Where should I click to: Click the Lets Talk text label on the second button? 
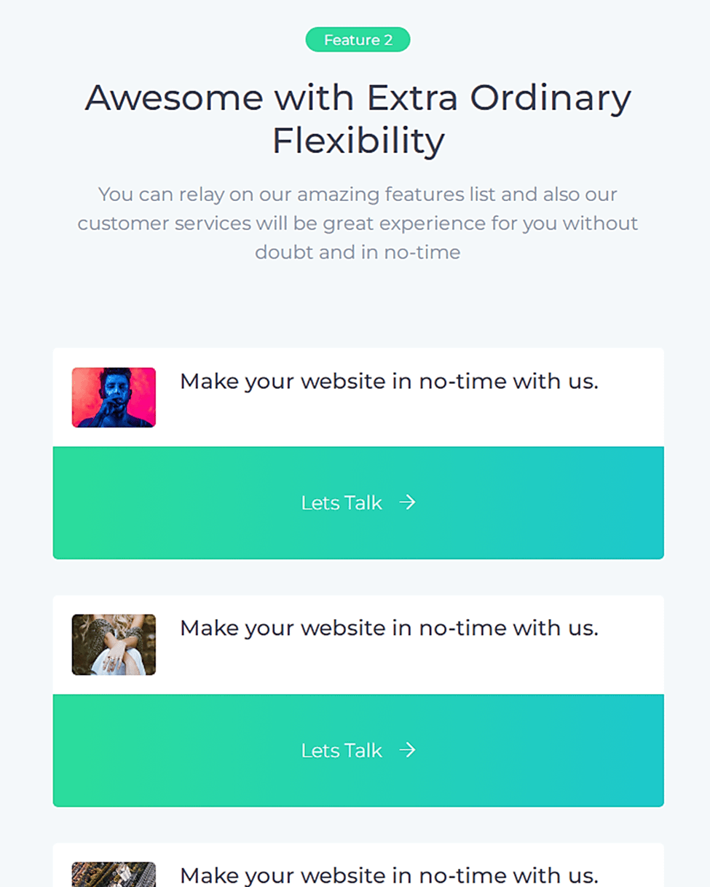(342, 750)
